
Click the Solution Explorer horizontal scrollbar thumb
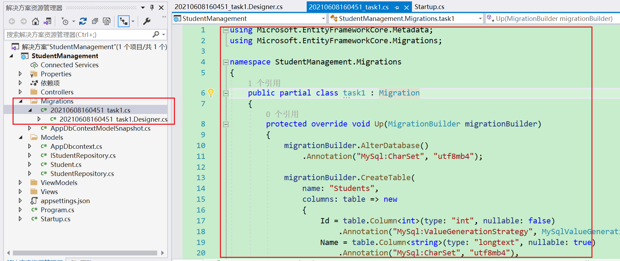pos(85,253)
